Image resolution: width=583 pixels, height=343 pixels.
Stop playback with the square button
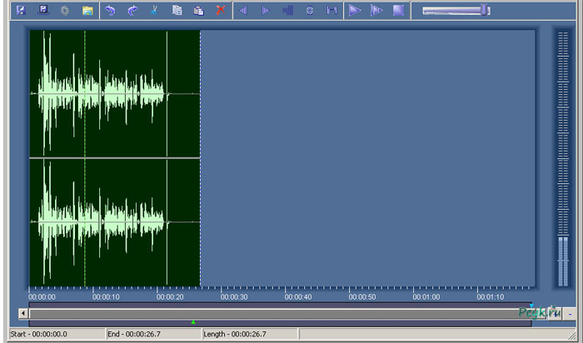click(398, 11)
